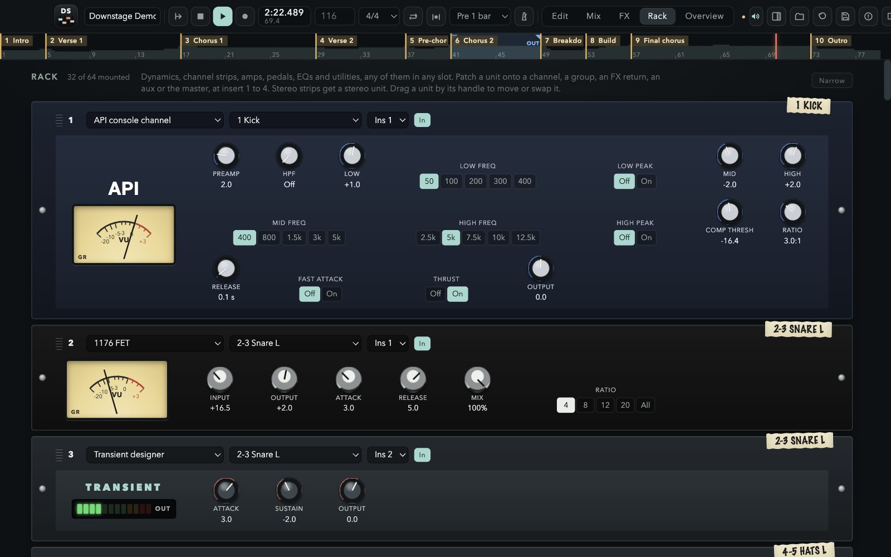Open the Ins 2 insert slot dropdown
Image resolution: width=891 pixels, height=557 pixels.
[388, 455]
